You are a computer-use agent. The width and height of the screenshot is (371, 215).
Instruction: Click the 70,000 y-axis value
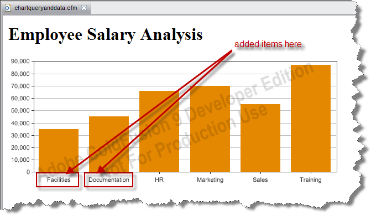coord(20,86)
